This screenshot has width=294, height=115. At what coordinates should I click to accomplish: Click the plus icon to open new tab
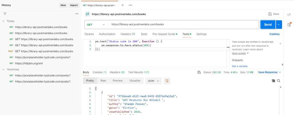click(123, 5)
